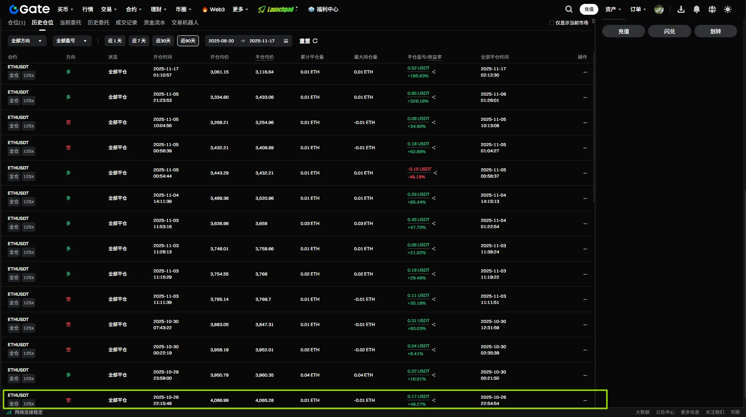
Task: Share the position opened 2025-11-05 10:04:56
Action: [434, 122]
